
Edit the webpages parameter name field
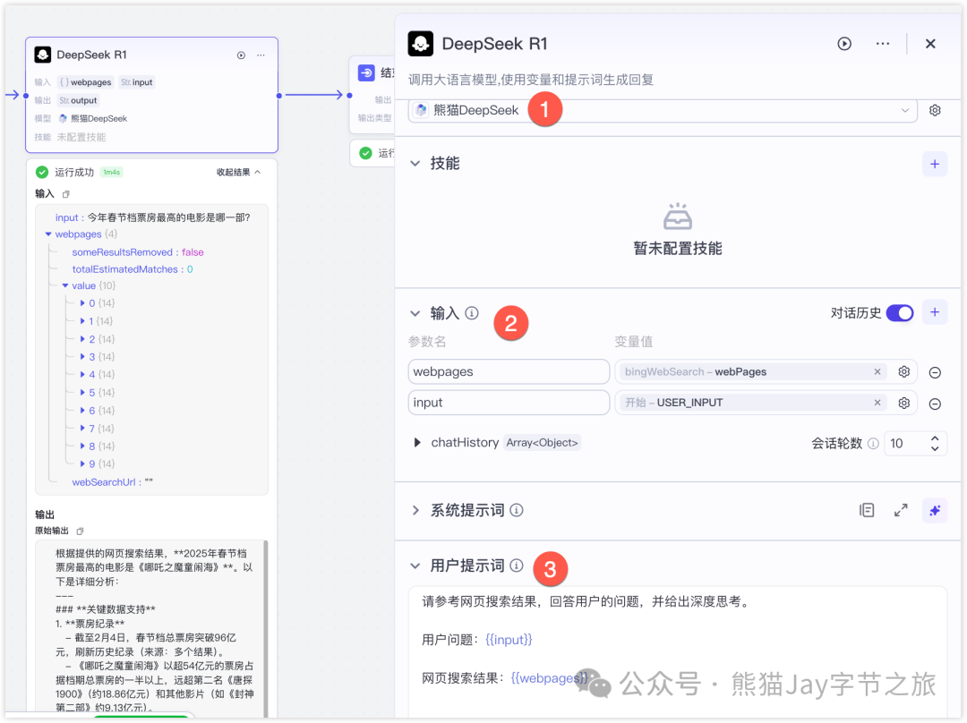pyautogui.click(x=509, y=371)
